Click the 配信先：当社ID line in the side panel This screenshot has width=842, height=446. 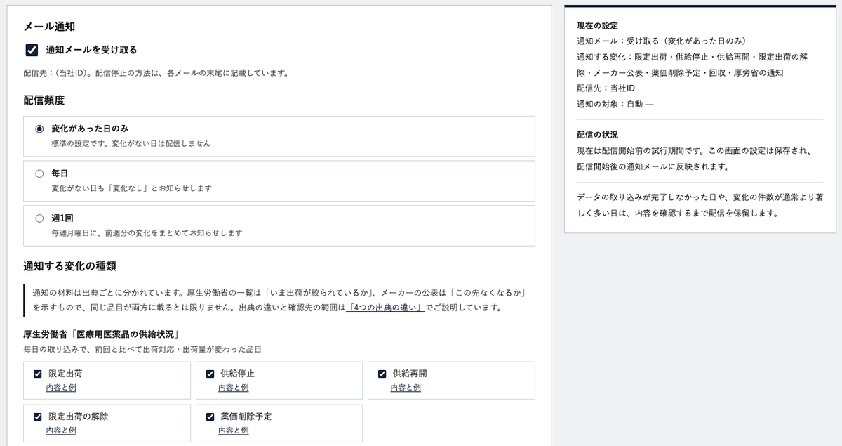606,88
